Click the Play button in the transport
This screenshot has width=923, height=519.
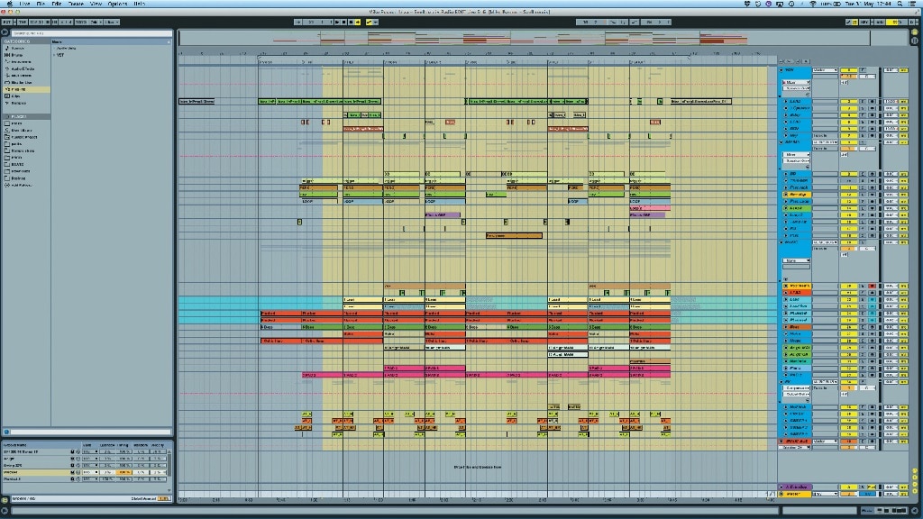[x=337, y=22]
